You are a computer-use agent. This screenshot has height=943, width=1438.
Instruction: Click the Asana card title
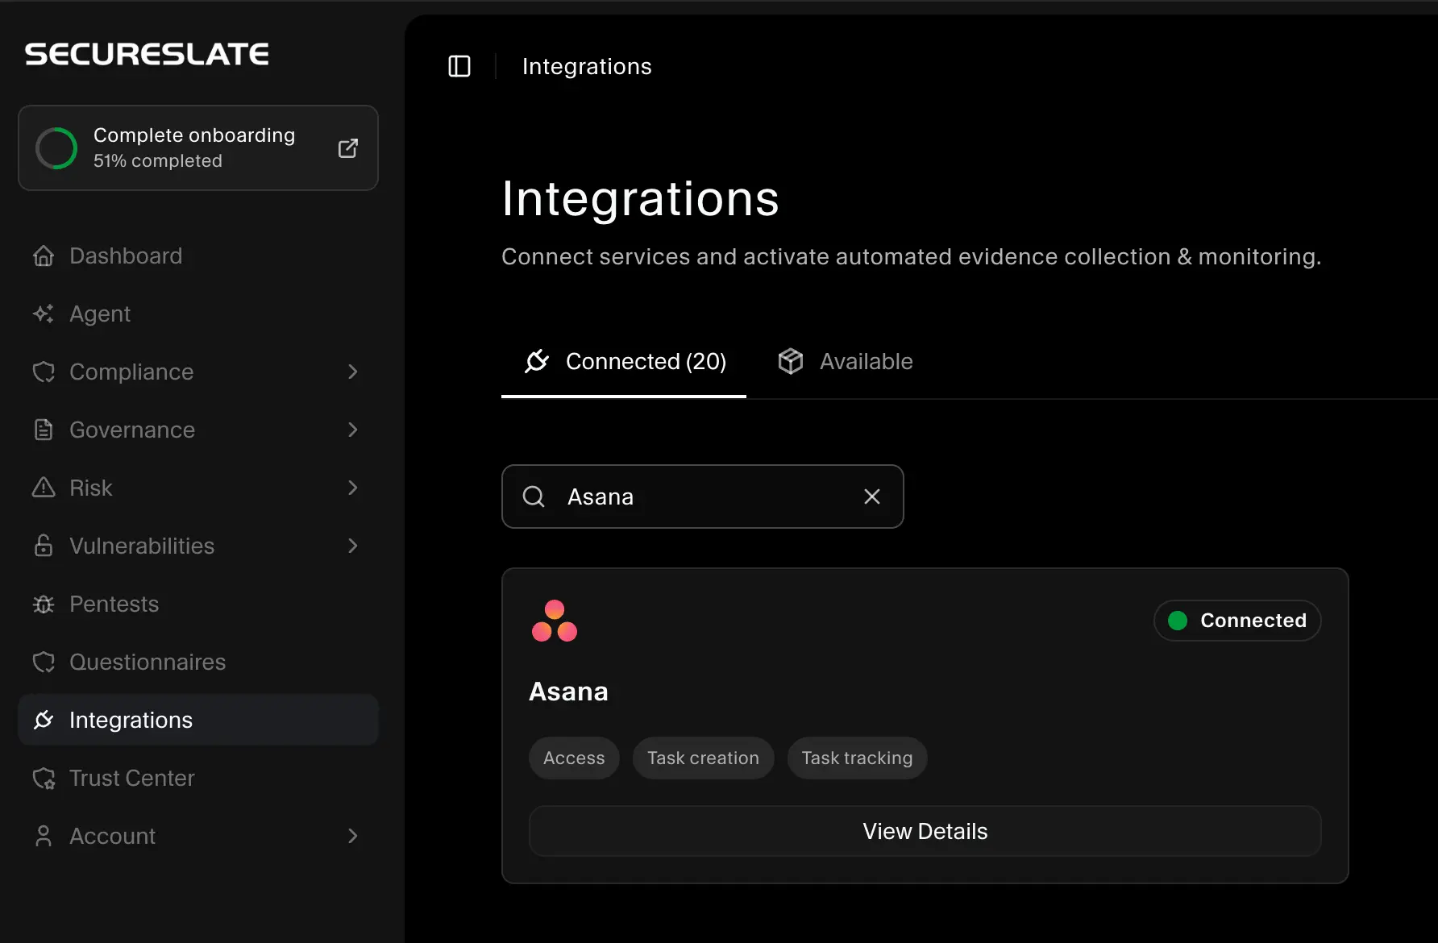[568, 692]
